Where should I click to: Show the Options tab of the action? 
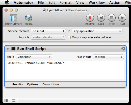[x=33, y=84]
